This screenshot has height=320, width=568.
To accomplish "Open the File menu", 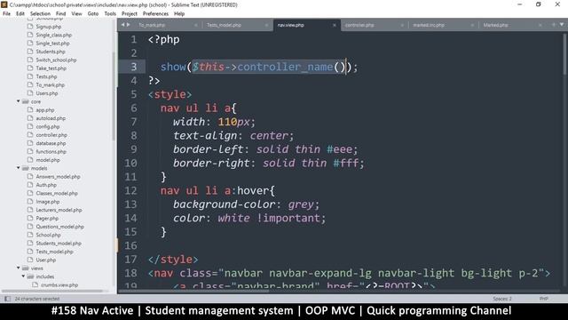I will click(x=6, y=14).
